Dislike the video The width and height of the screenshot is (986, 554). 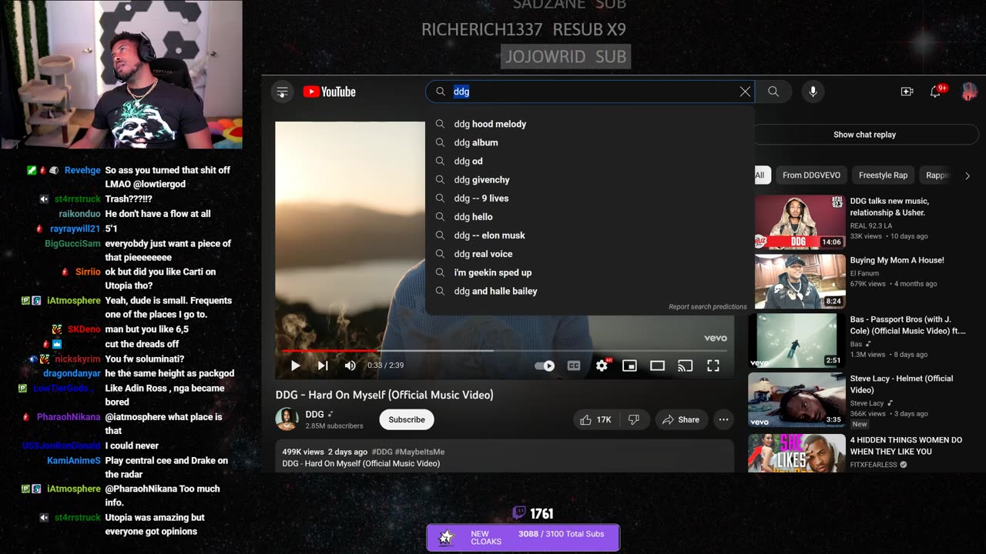(x=634, y=419)
